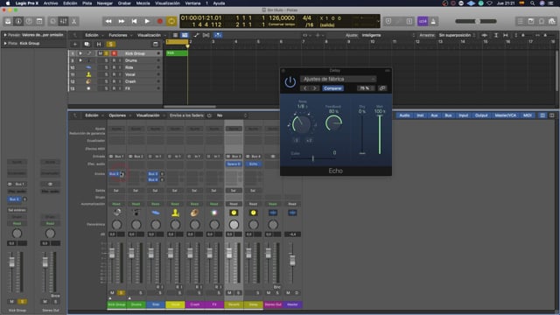The height and width of the screenshot is (315, 560).
Task: Click the Rewind transport button
Action: [x=108, y=21]
